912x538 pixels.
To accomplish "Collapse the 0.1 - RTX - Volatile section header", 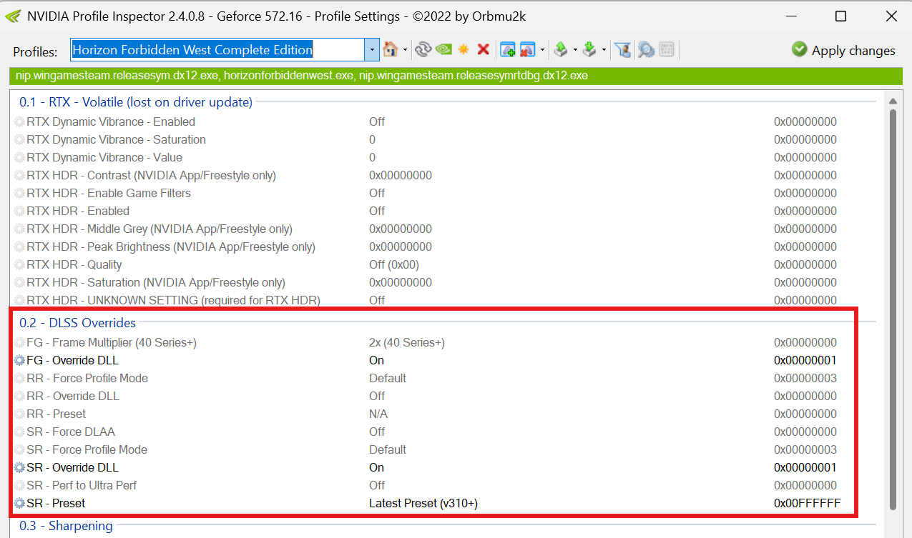I will pos(136,102).
